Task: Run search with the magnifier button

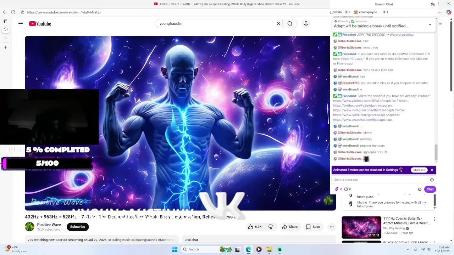Action: pos(290,24)
